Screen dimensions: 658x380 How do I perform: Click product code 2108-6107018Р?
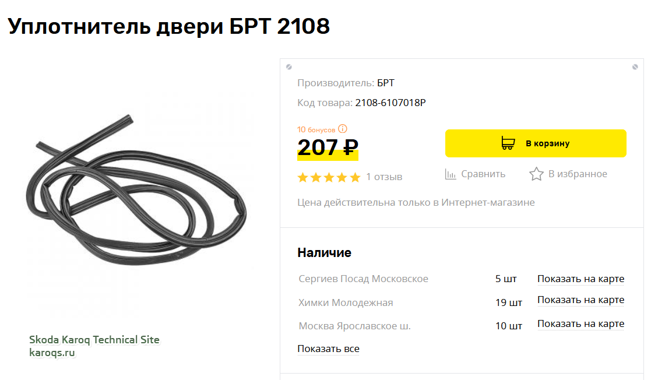point(390,103)
